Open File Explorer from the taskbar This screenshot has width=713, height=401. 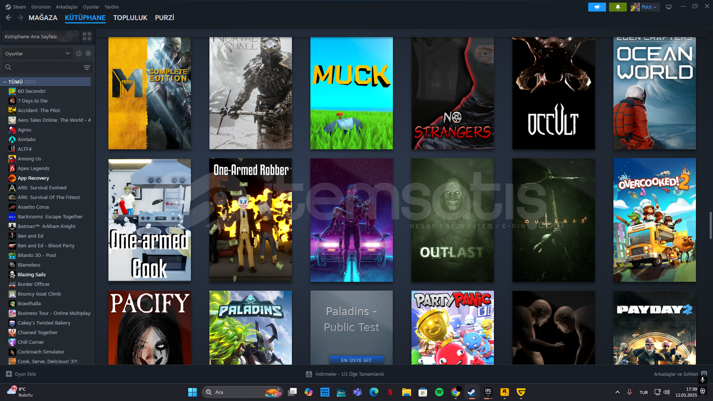tap(406, 392)
